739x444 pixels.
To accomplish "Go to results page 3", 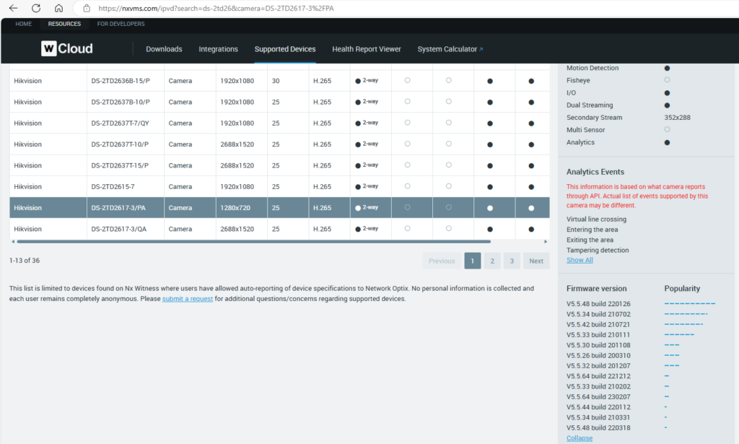I will (x=512, y=261).
